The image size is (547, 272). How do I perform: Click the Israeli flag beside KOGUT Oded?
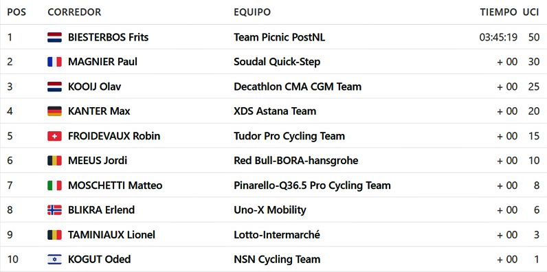click(54, 260)
